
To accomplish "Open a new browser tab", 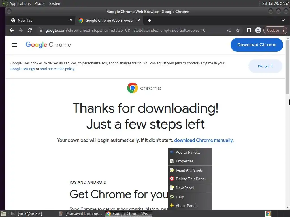I will [x=150, y=20].
